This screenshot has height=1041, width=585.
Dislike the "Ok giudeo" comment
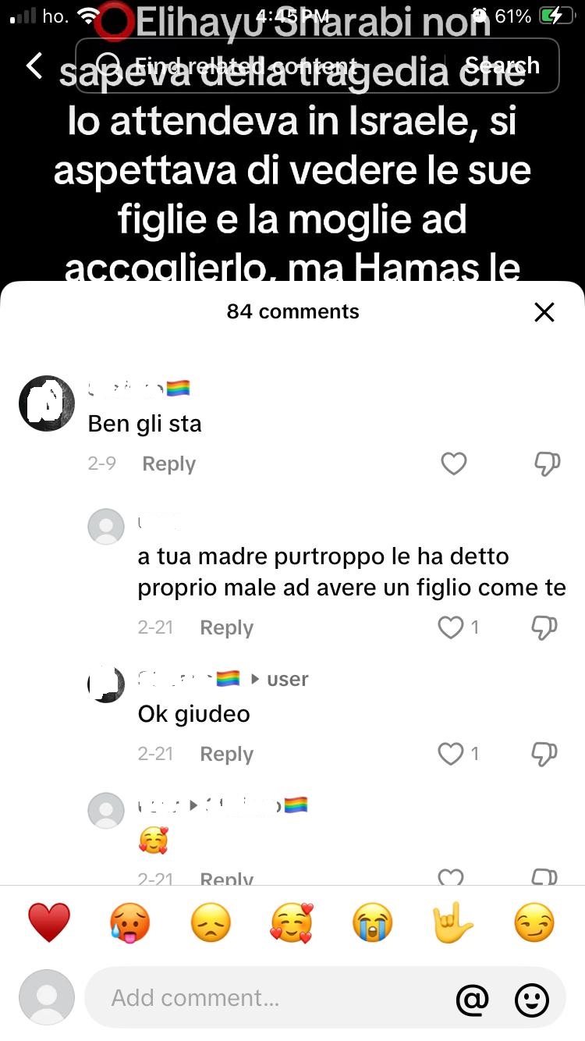544,754
